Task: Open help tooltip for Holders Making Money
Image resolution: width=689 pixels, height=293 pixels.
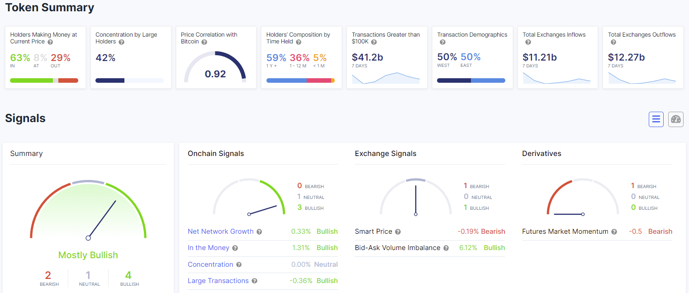Action: tap(50, 43)
